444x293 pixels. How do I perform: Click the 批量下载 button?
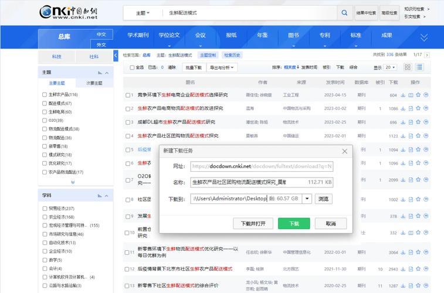[194, 67]
